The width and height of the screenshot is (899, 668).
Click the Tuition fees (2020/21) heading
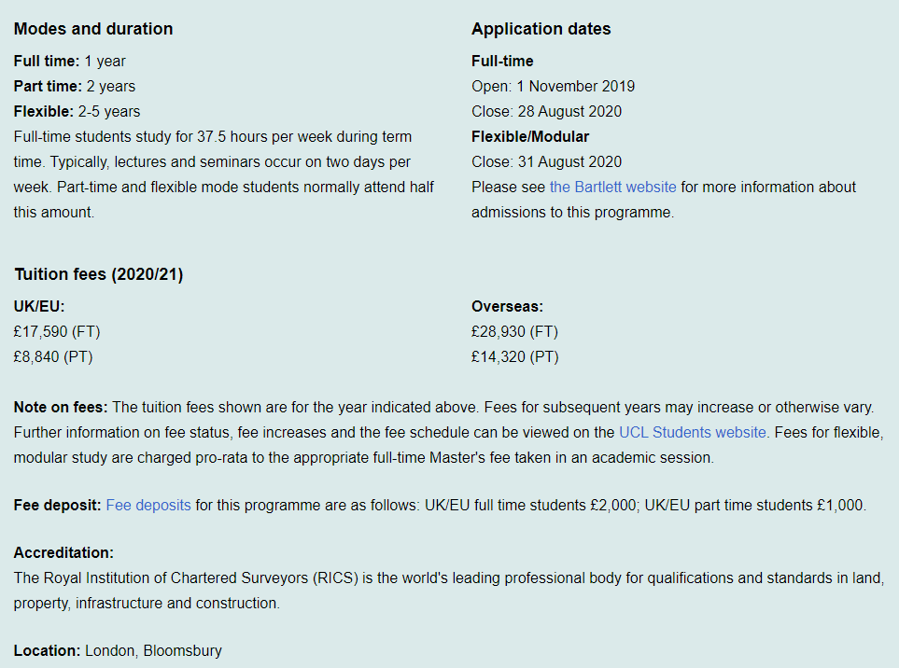(99, 274)
